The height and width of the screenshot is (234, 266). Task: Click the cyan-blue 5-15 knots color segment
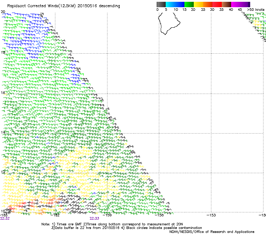pos(175,4)
